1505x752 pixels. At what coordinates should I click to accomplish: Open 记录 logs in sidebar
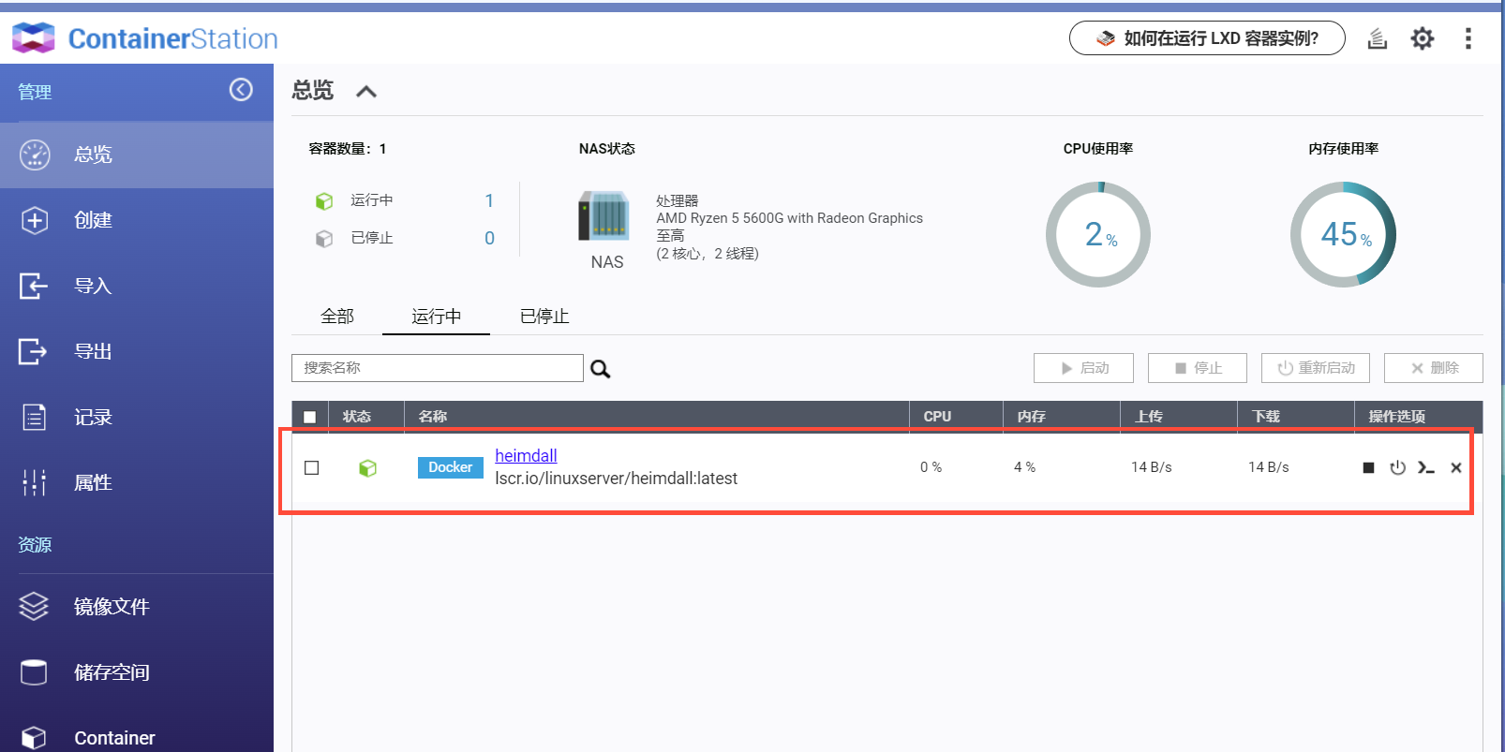137,417
